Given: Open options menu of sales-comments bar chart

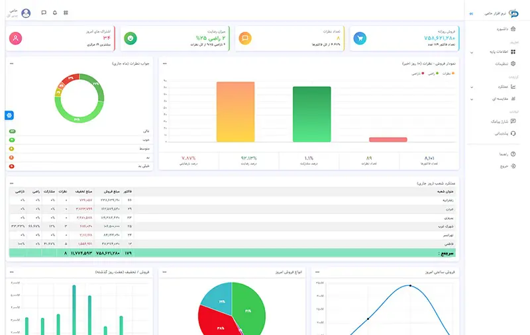Looking at the screenshot, I should 164,64.
